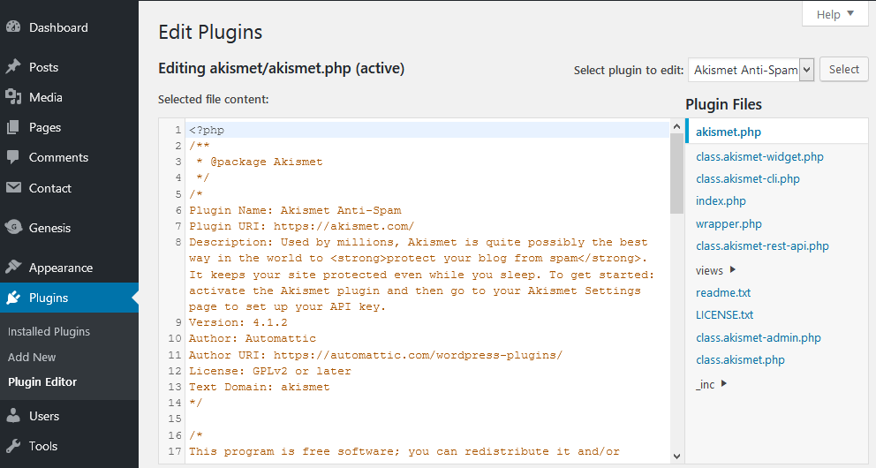The width and height of the screenshot is (876, 468).
Task: Click the Select button
Action: point(843,69)
